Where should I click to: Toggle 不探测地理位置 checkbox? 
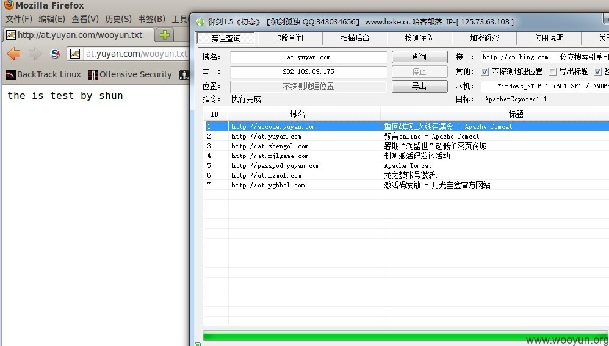tap(485, 71)
